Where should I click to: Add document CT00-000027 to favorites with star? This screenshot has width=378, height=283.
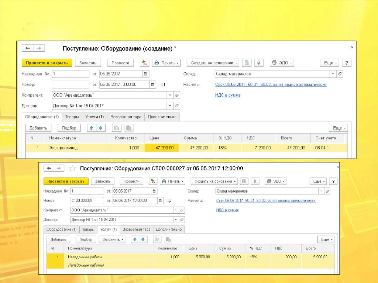click(73, 168)
